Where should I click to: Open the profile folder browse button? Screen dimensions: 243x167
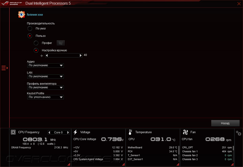61,43
